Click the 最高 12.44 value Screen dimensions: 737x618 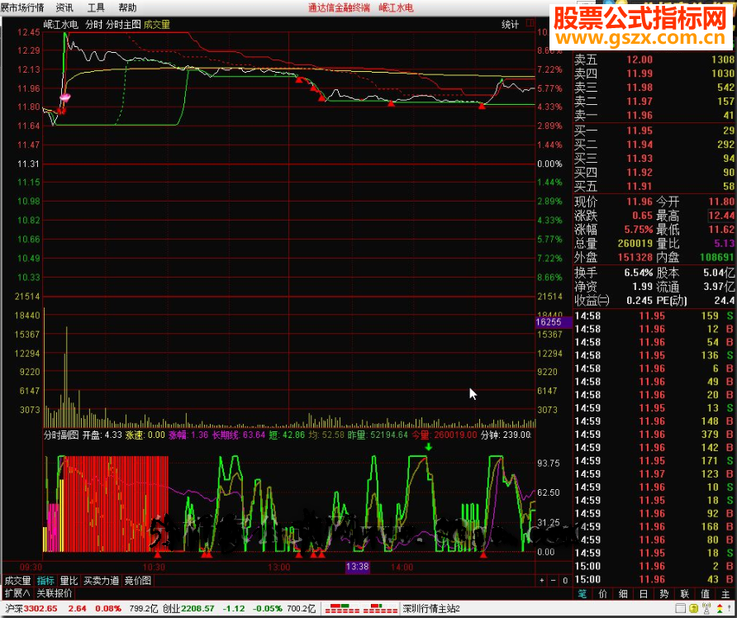click(721, 216)
